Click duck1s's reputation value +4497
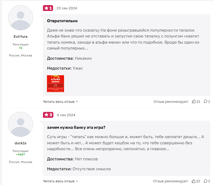 [x=21, y=154]
